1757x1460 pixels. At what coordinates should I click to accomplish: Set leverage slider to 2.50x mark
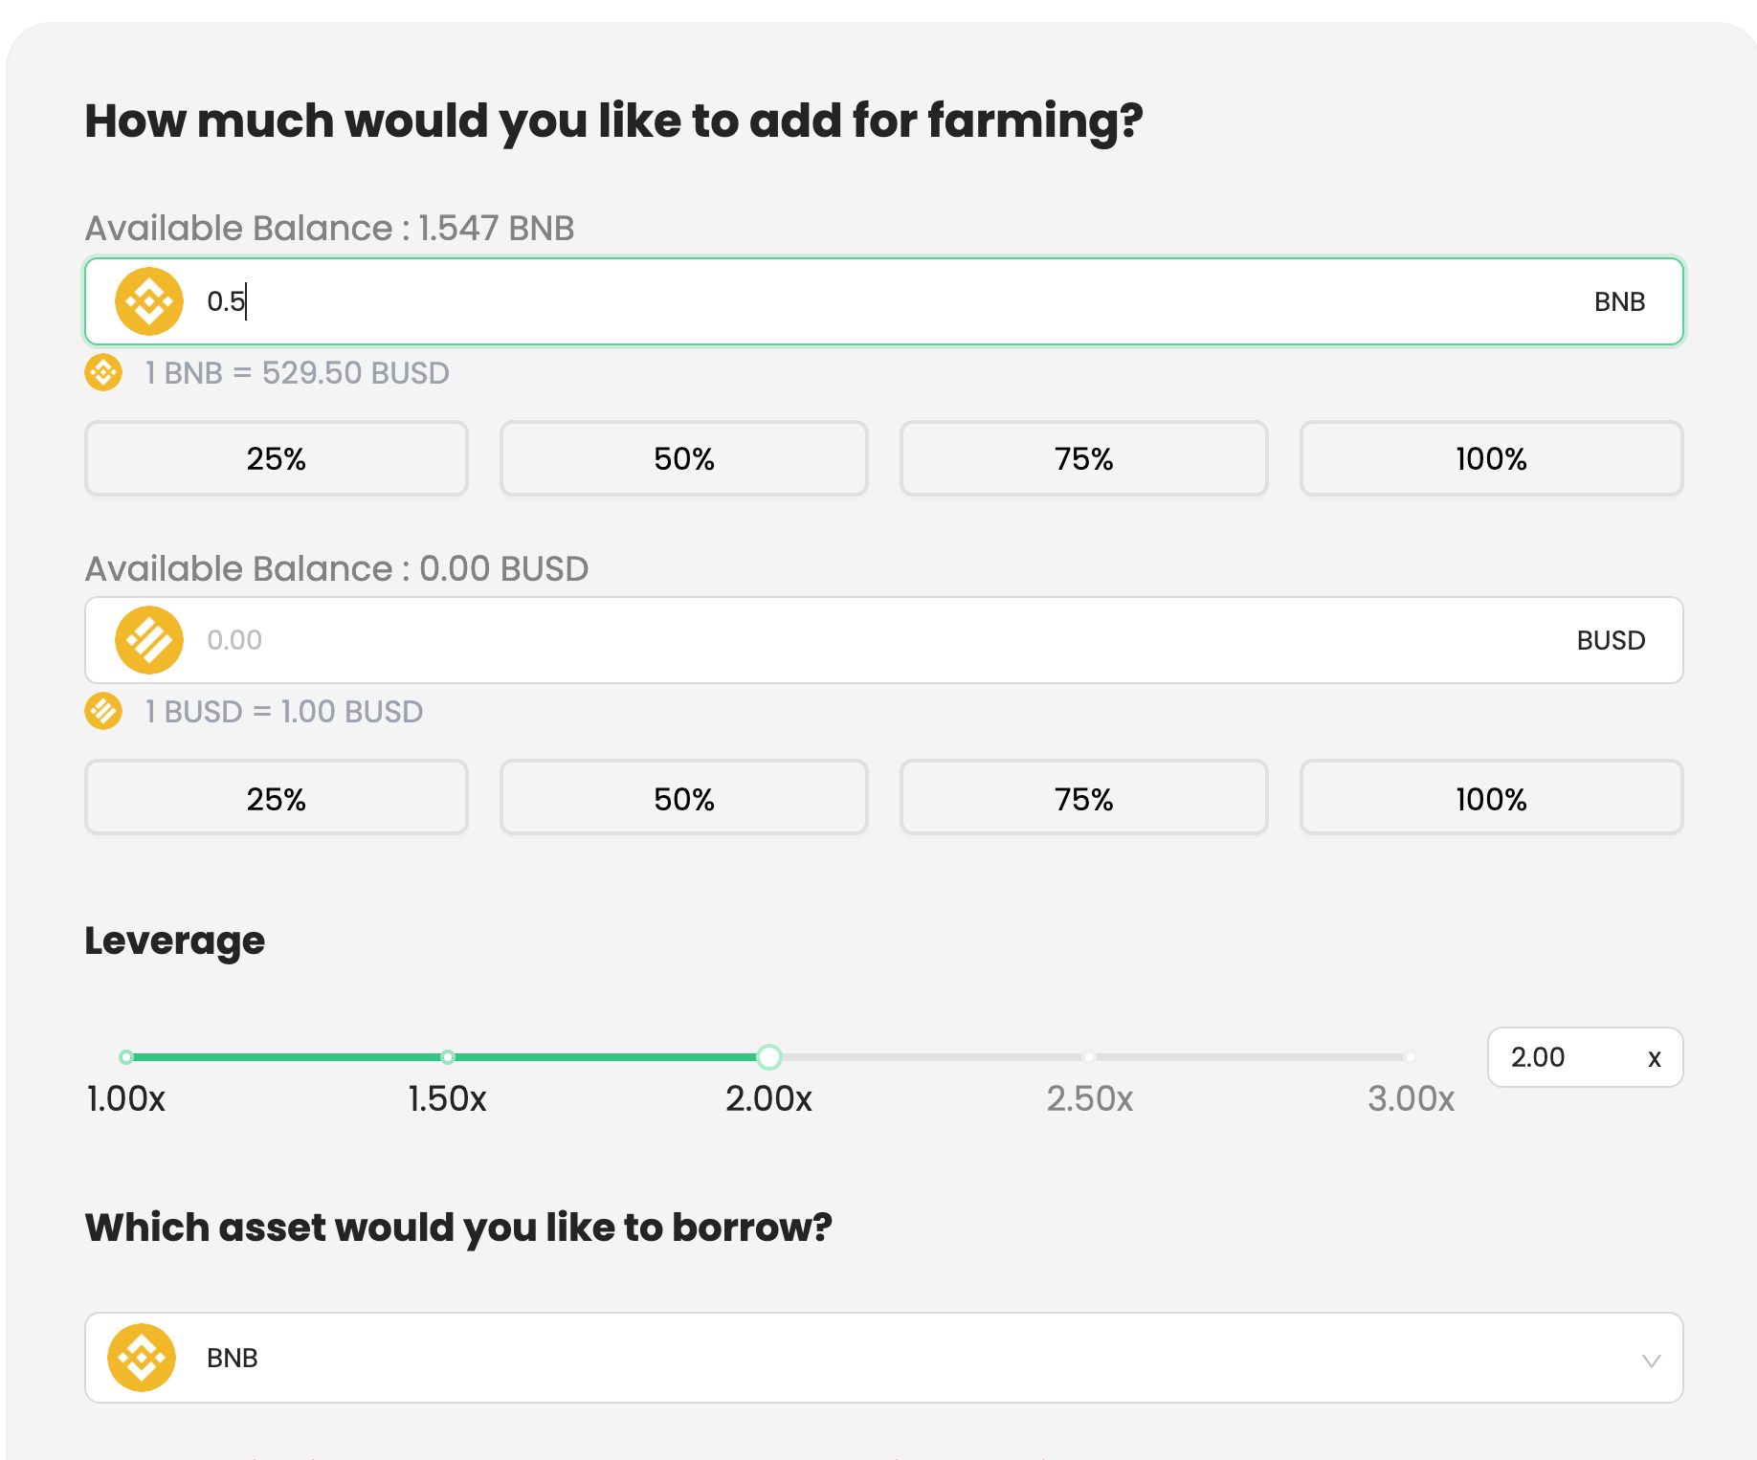(x=1089, y=1057)
